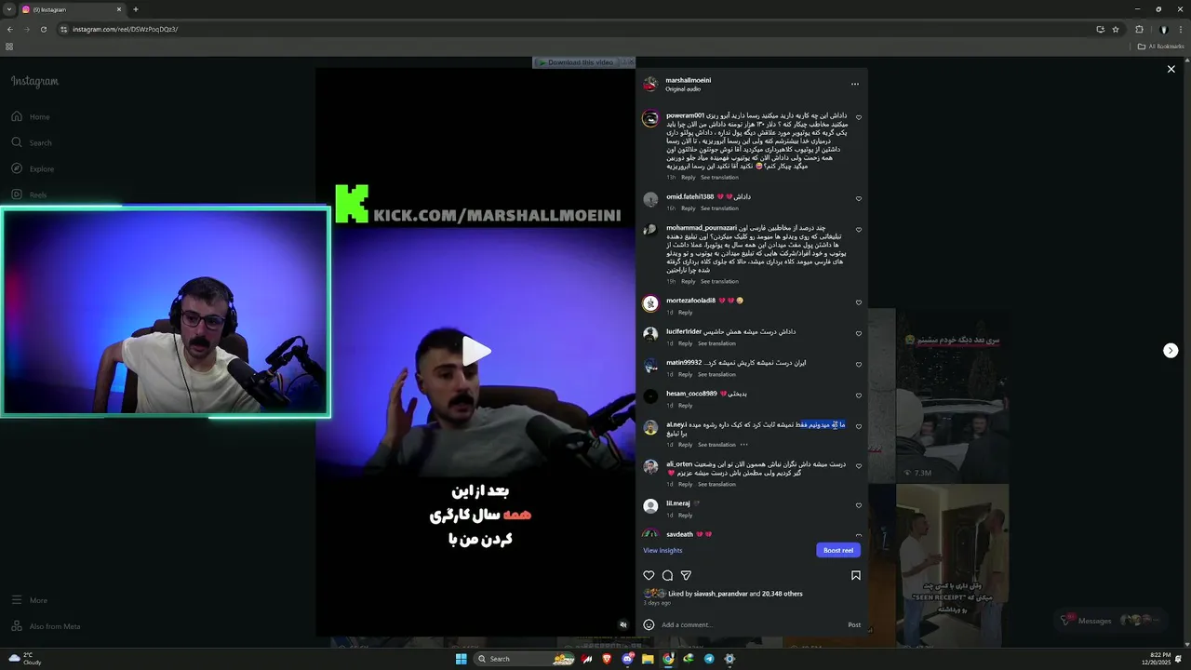Image resolution: width=1191 pixels, height=670 pixels.
Task: Click Download this video extension button
Action: [576, 62]
